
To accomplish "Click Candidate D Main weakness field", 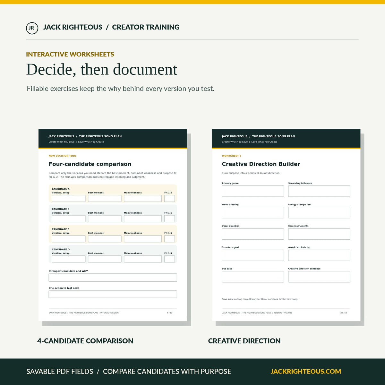I will tap(143, 259).
